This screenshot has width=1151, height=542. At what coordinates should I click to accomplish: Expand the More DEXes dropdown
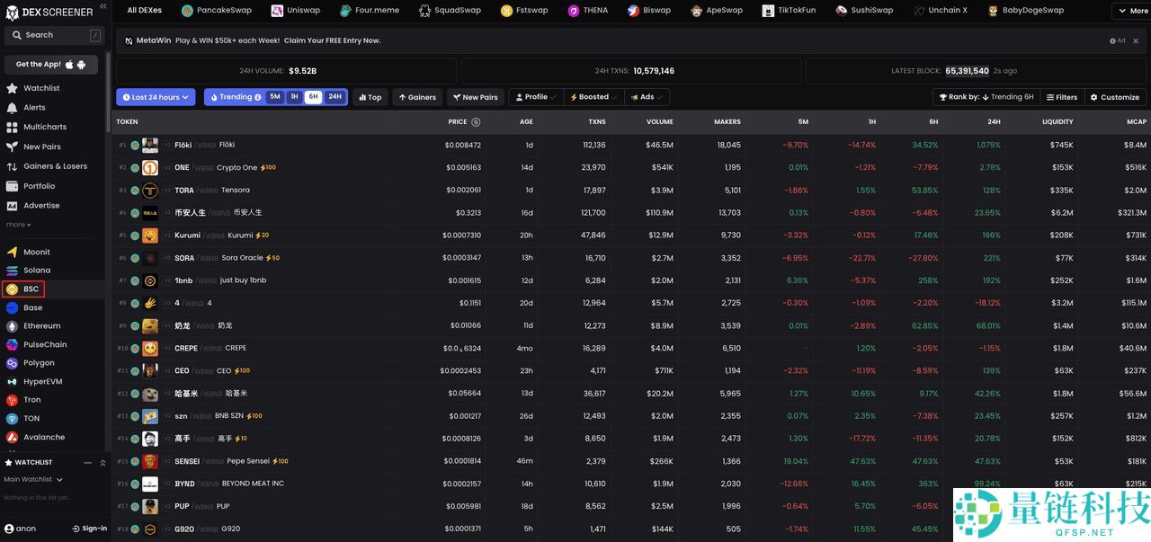(1129, 10)
